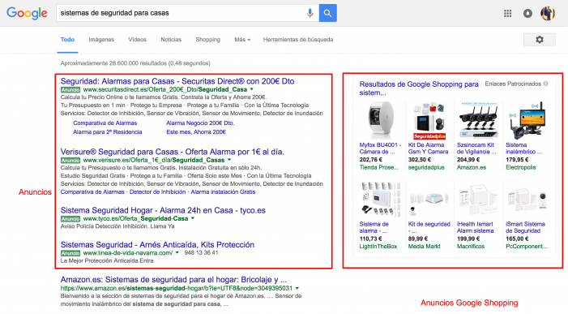568x314 pixels.
Task: Switch to the Shopping tab
Action: [x=208, y=40]
